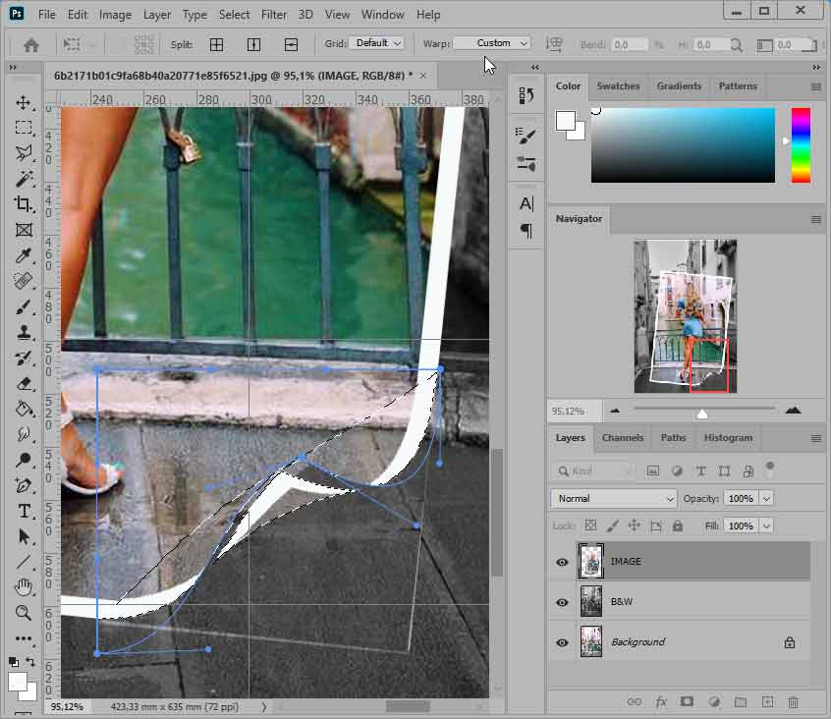Select the Brush tool
The width and height of the screenshot is (831, 719).
click(24, 306)
